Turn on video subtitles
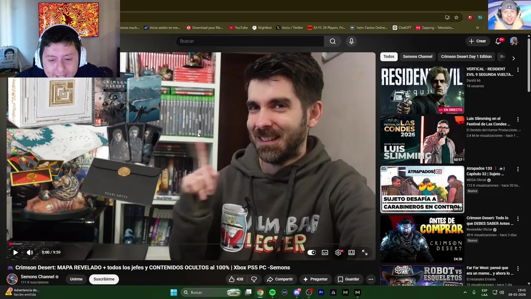Image resolution: width=531 pixels, height=299 pixels. (325, 252)
